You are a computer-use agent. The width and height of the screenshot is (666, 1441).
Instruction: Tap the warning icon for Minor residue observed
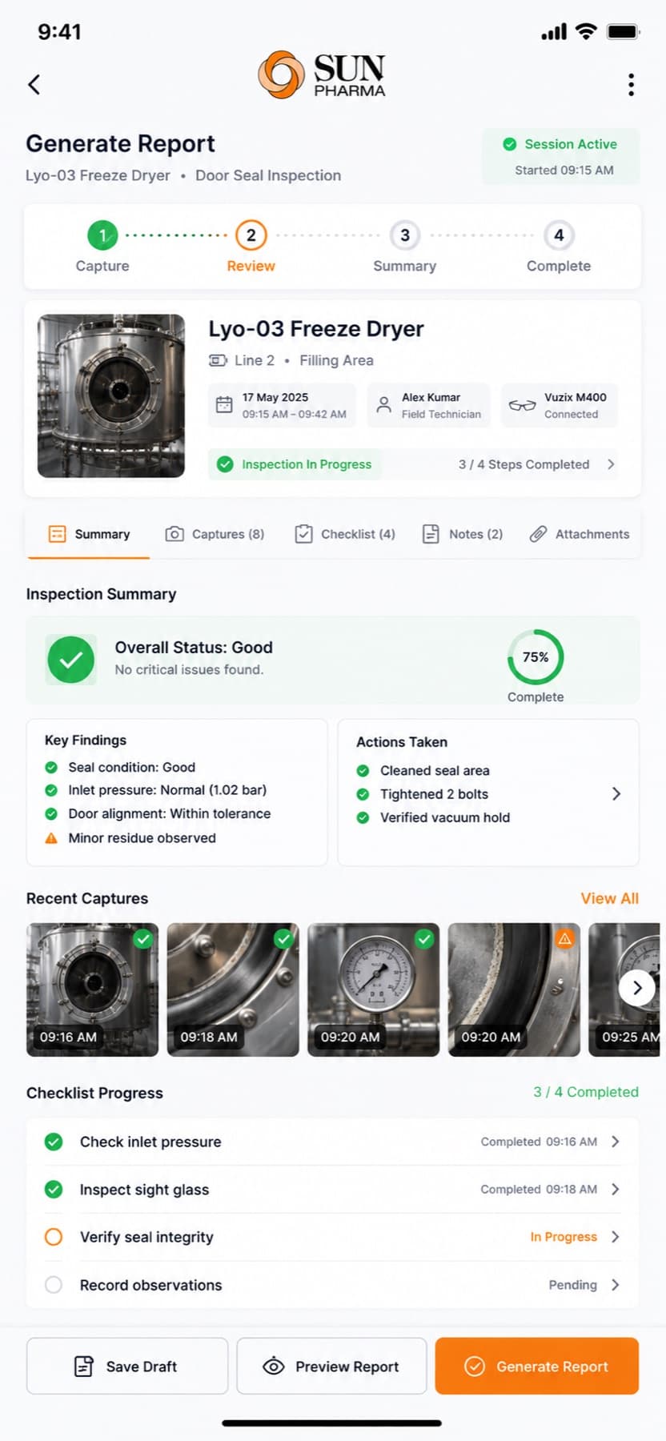tap(51, 838)
